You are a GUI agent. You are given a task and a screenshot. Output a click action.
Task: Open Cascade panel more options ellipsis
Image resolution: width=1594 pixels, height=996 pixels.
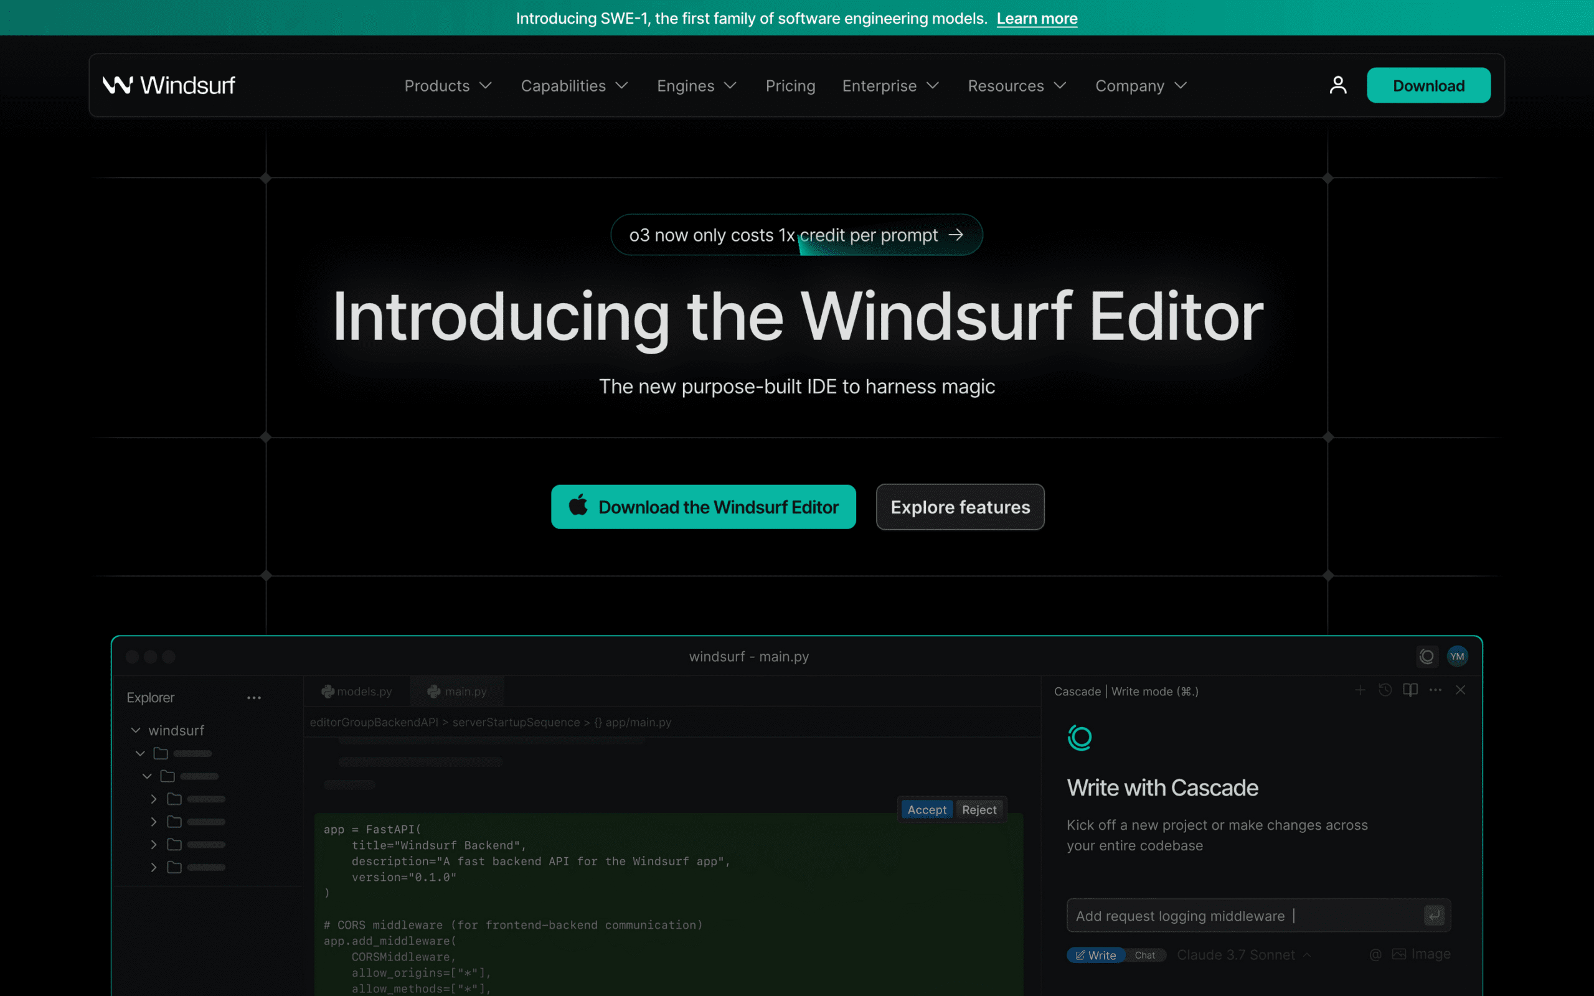click(x=1435, y=690)
